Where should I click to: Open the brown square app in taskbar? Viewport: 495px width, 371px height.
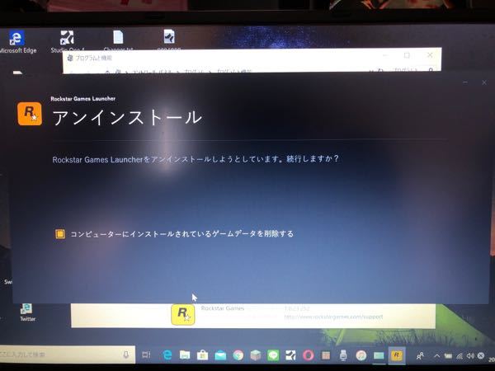coord(326,355)
